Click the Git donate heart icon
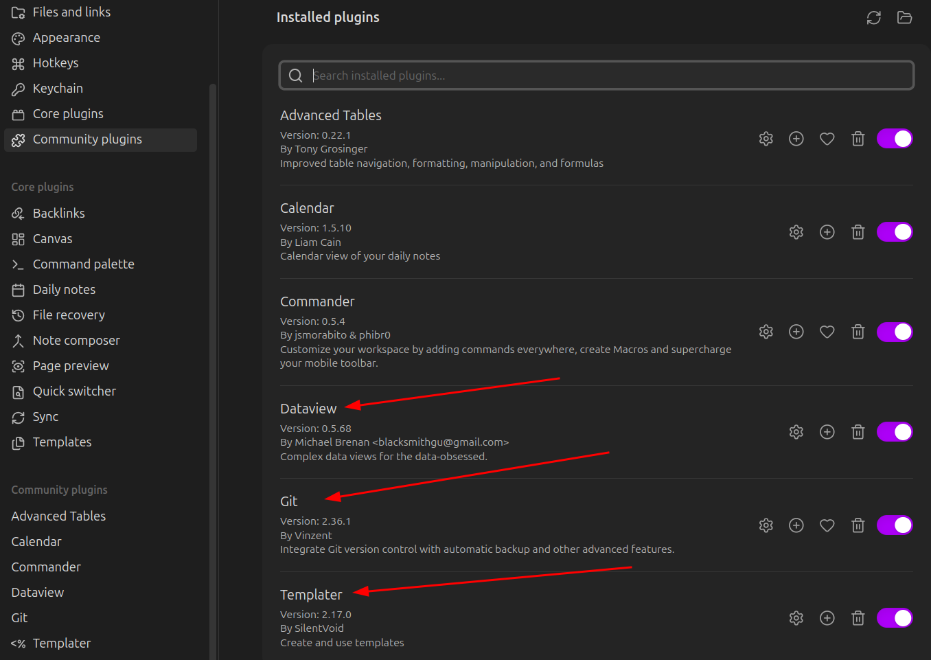The image size is (931, 660). [827, 525]
